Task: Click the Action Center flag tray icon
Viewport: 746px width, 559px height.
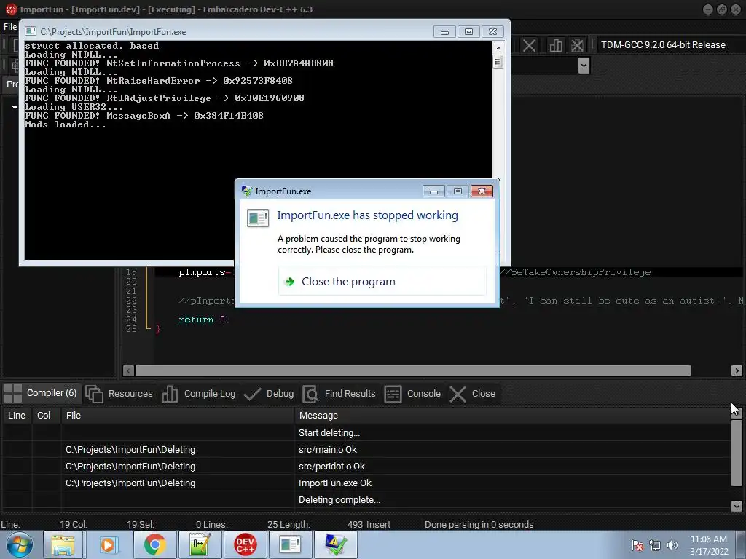Action: click(637, 545)
